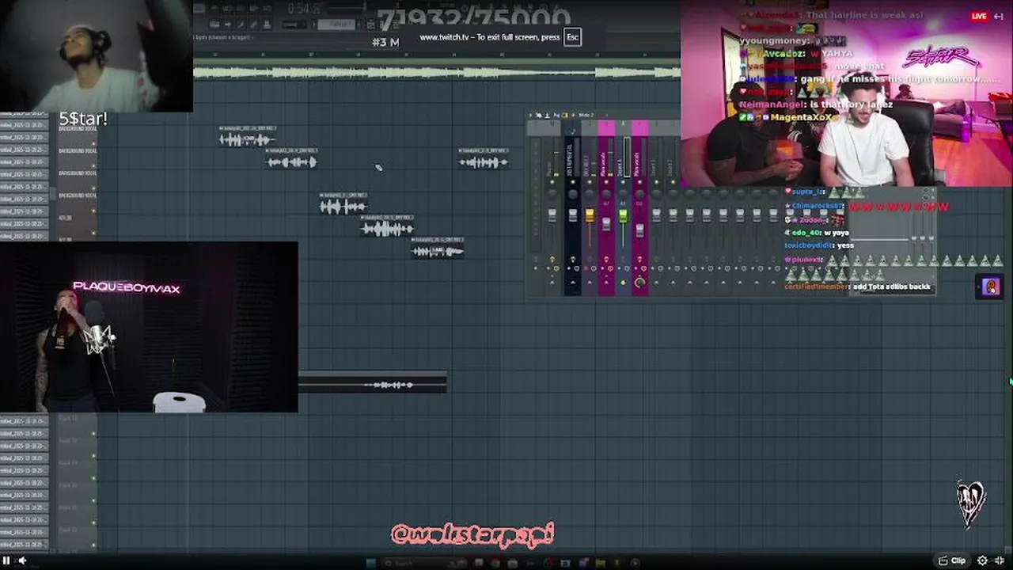Open the Wide 2 mixer layout dropdown

587,115
